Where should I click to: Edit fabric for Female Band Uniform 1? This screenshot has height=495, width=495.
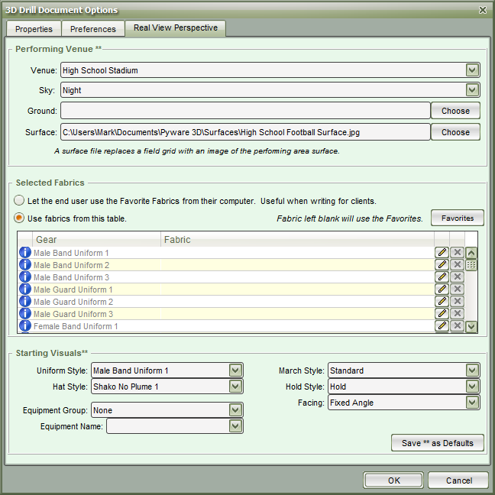click(442, 325)
